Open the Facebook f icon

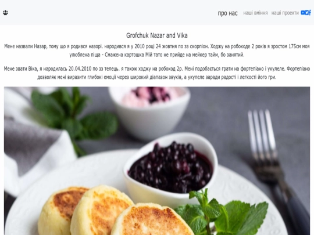coord(309,13)
